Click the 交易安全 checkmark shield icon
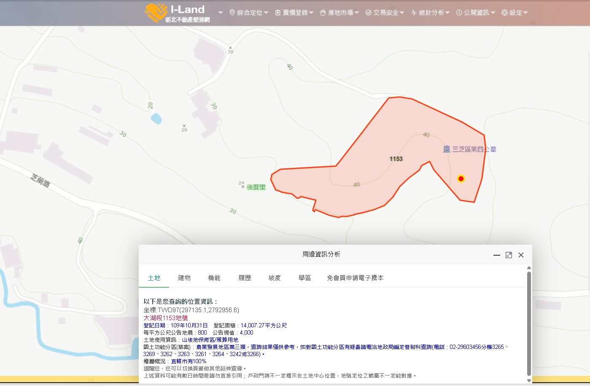The width and height of the screenshot is (590, 386). (368, 12)
